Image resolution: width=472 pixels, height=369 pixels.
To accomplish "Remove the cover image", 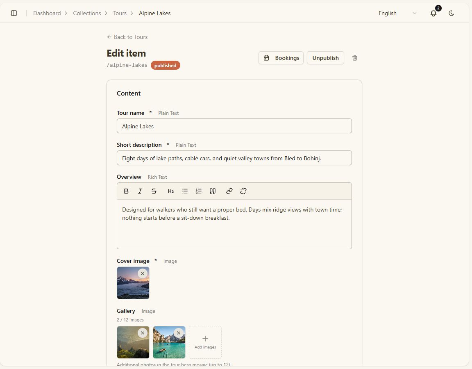I will click(143, 273).
